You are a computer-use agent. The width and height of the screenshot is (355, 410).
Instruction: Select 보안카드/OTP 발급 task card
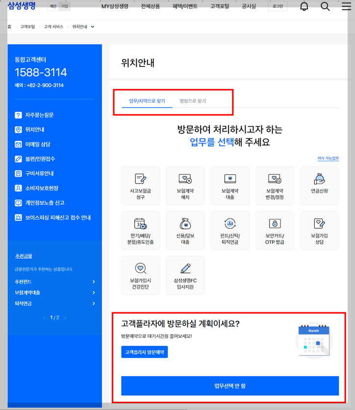[275, 231]
